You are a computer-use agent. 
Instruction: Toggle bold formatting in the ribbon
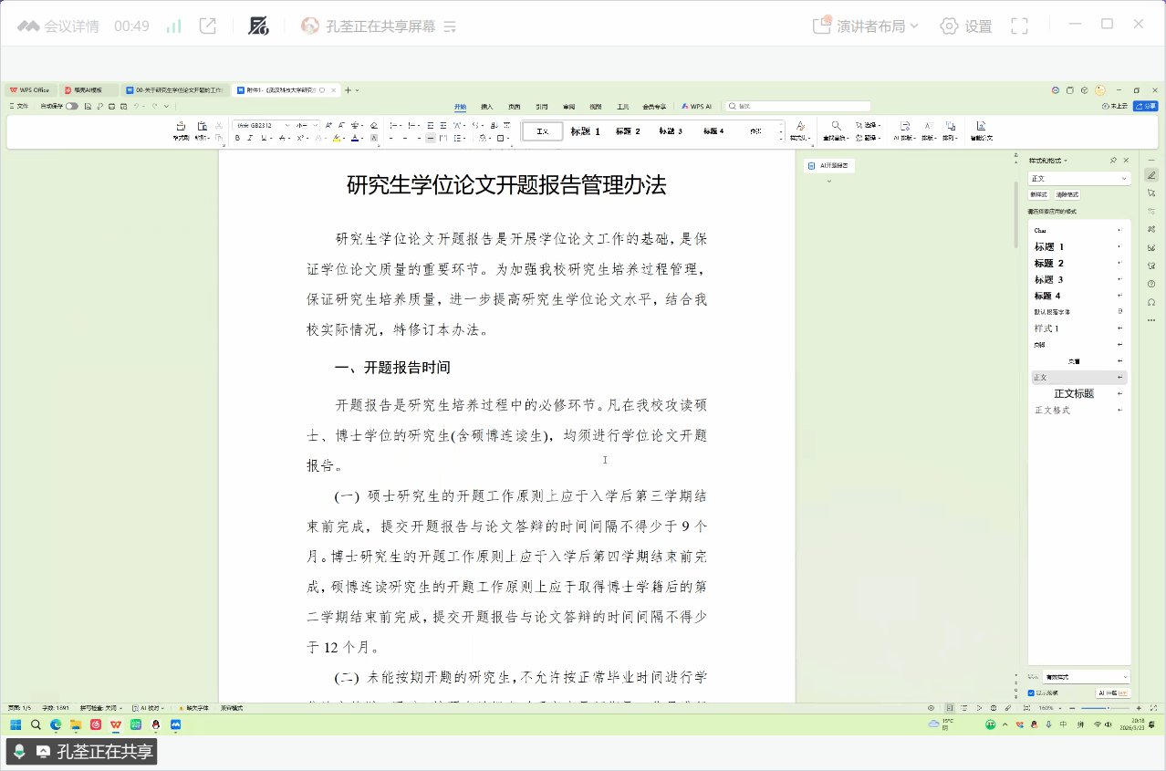(x=237, y=139)
